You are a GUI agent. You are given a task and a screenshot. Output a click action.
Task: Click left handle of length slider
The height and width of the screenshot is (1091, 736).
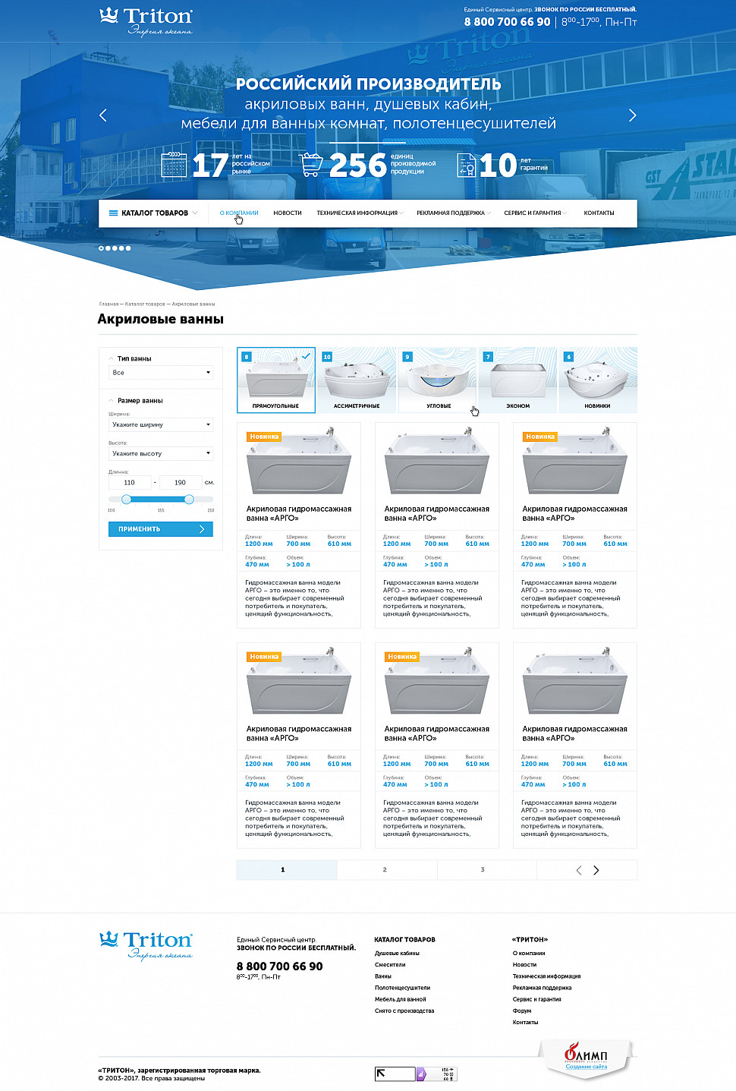click(x=127, y=499)
